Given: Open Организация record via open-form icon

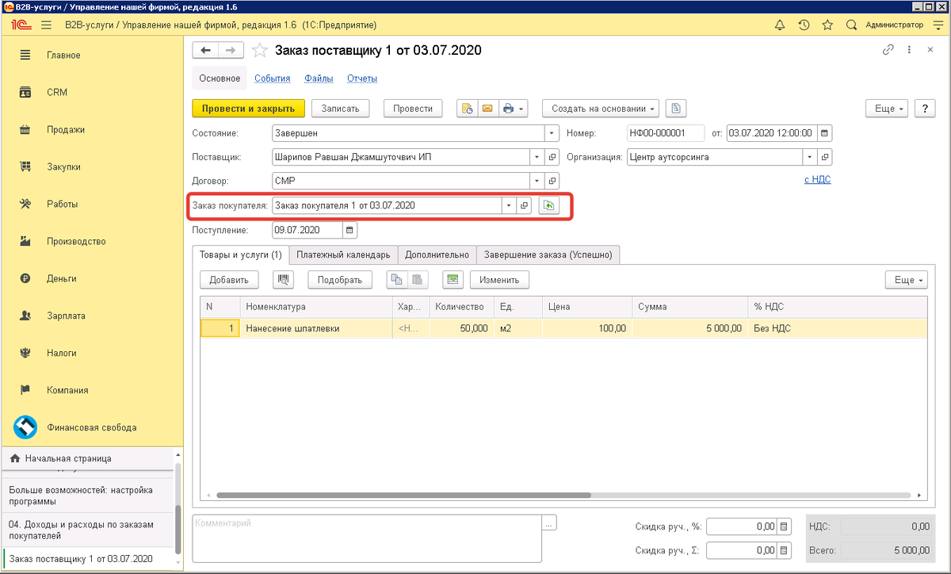Looking at the screenshot, I should [824, 157].
